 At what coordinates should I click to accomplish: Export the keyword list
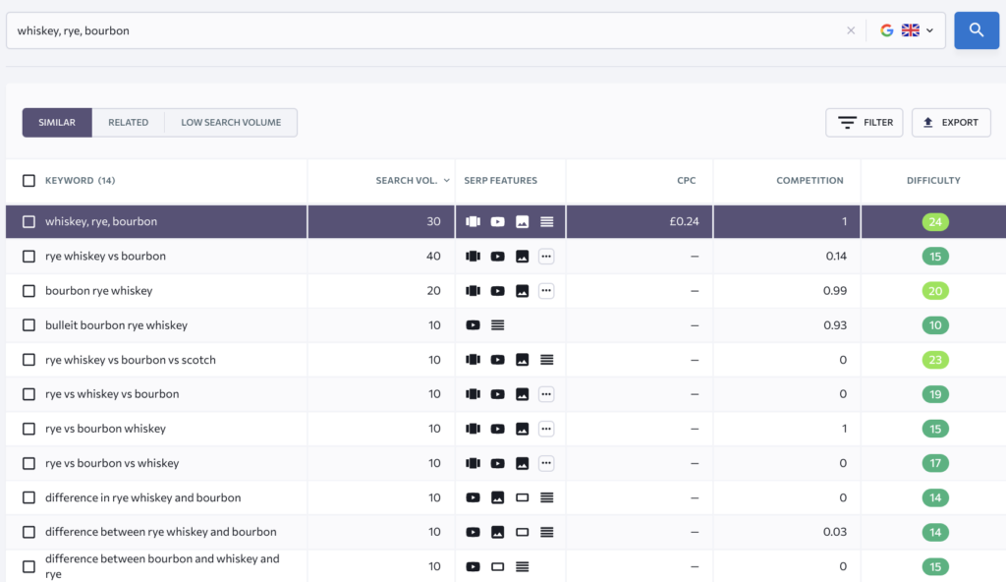pos(951,122)
